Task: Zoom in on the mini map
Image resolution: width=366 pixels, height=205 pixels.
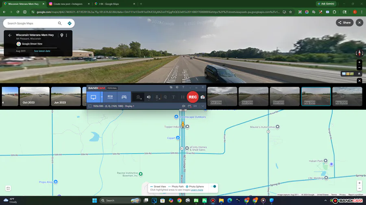Action: click(359, 183)
